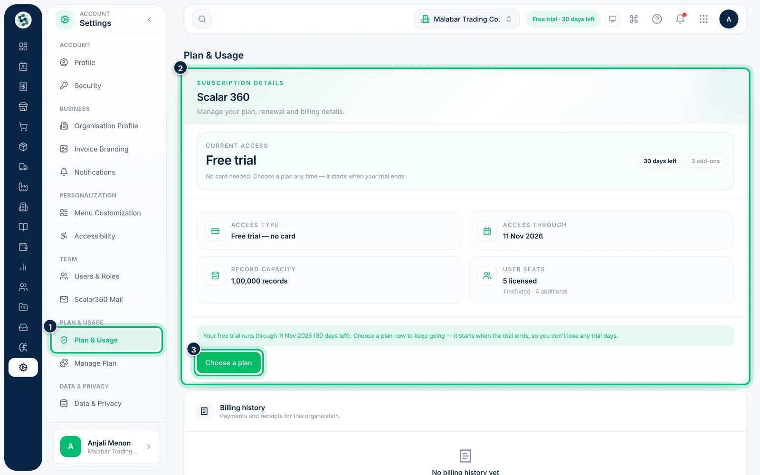Go to Security settings
This screenshot has height=475, width=760.
[x=106, y=86]
